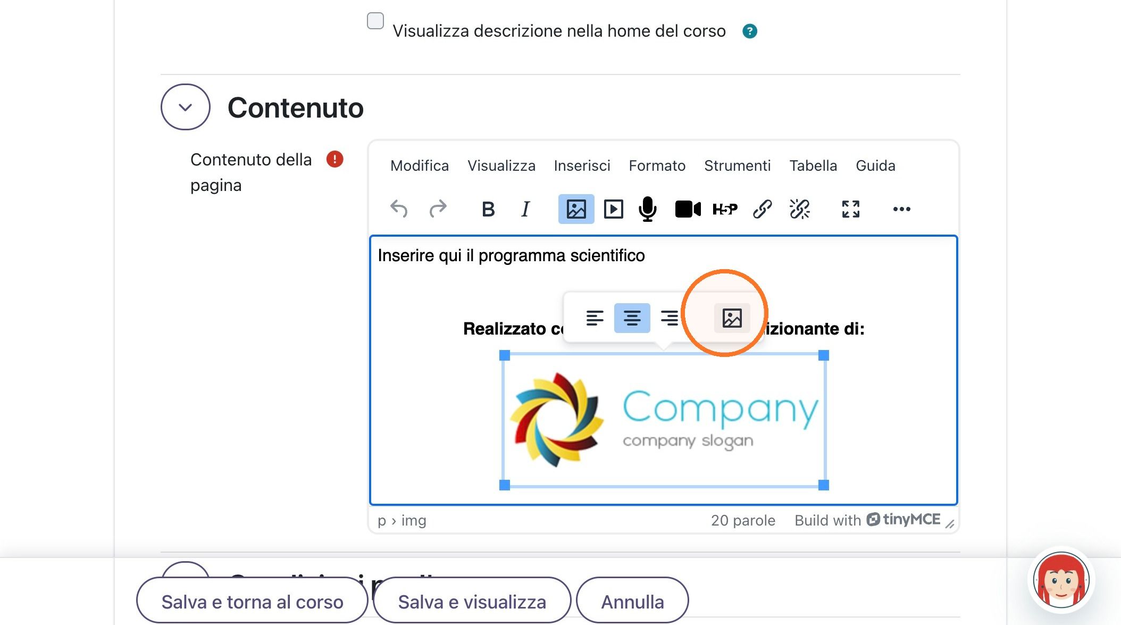The width and height of the screenshot is (1121, 625).
Task: Click Salva e visualizza button
Action: point(472,601)
